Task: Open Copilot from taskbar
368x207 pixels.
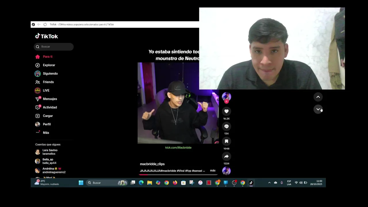Action: pyautogui.click(x=158, y=183)
